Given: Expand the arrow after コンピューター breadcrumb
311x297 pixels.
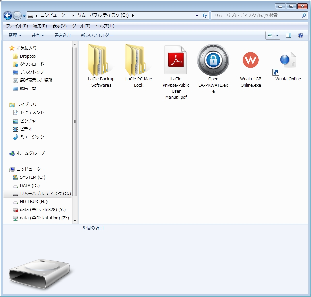Looking at the screenshot, I should pos(73,15).
